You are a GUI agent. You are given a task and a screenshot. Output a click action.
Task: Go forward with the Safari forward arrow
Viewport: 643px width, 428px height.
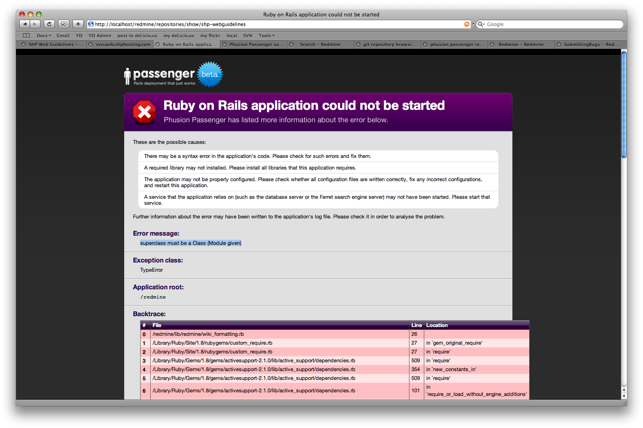[35, 24]
